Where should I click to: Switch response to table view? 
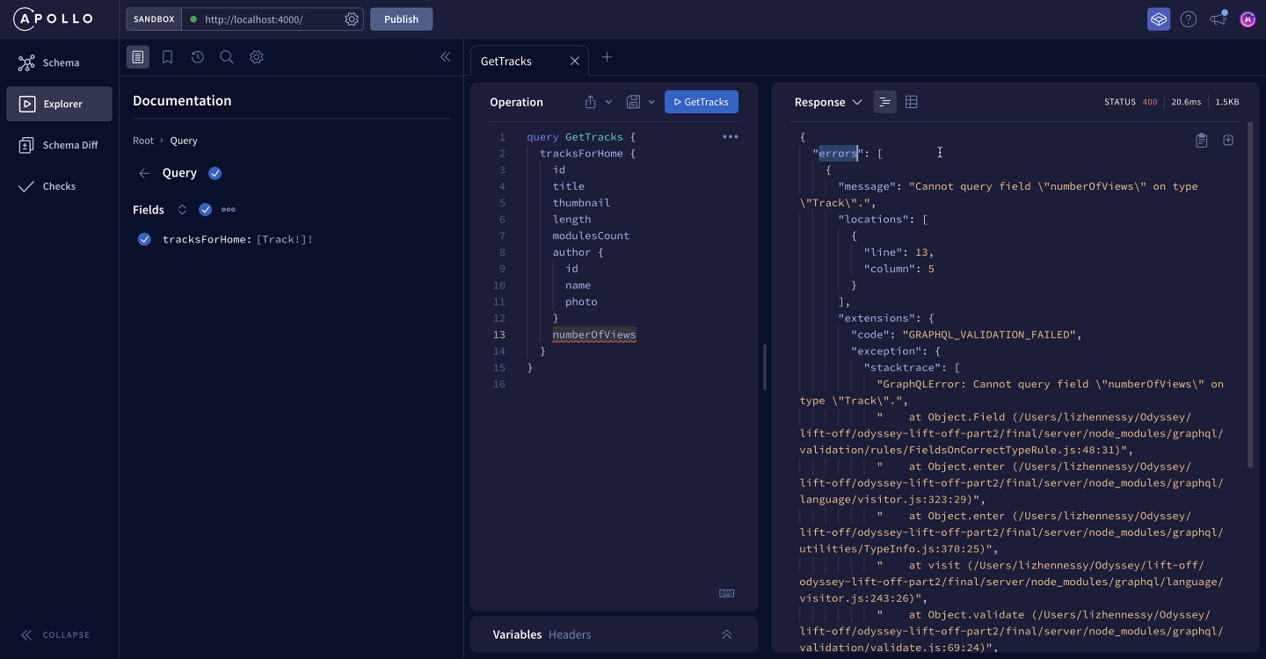pyautogui.click(x=912, y=102)
